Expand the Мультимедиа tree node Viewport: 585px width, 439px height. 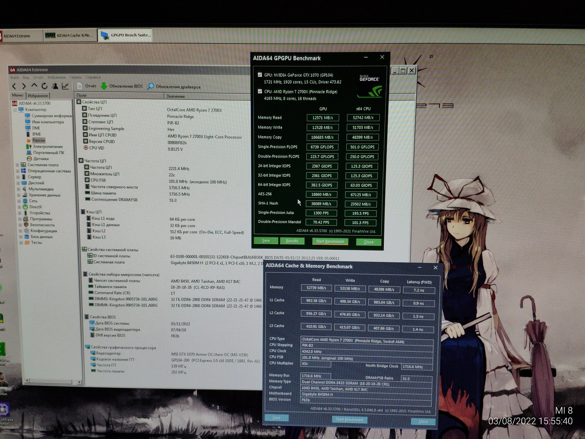click(18, 189)
